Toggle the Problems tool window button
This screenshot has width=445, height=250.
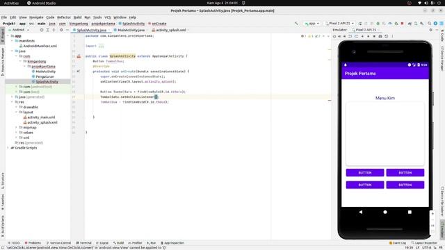[x=33, y=243]
